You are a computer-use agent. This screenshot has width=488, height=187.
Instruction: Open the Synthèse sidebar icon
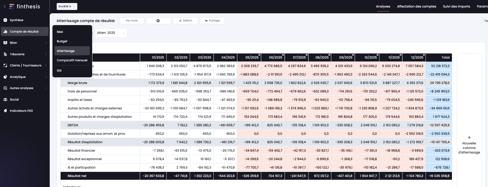click(x=5, y=20)
